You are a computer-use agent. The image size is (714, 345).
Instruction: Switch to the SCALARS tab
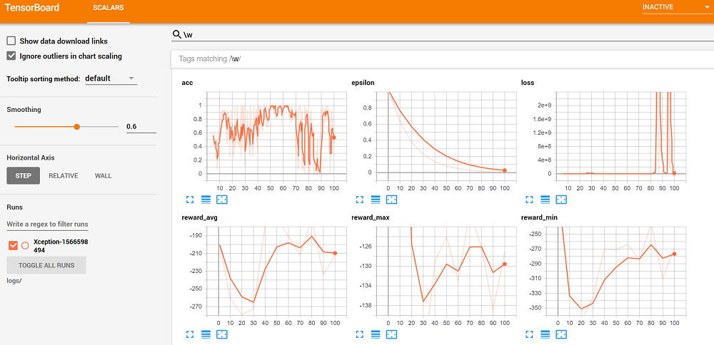click(109, 8)
